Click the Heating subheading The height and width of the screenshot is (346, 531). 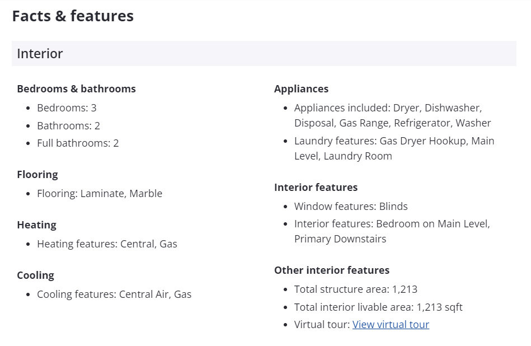(x=36, y=225)
